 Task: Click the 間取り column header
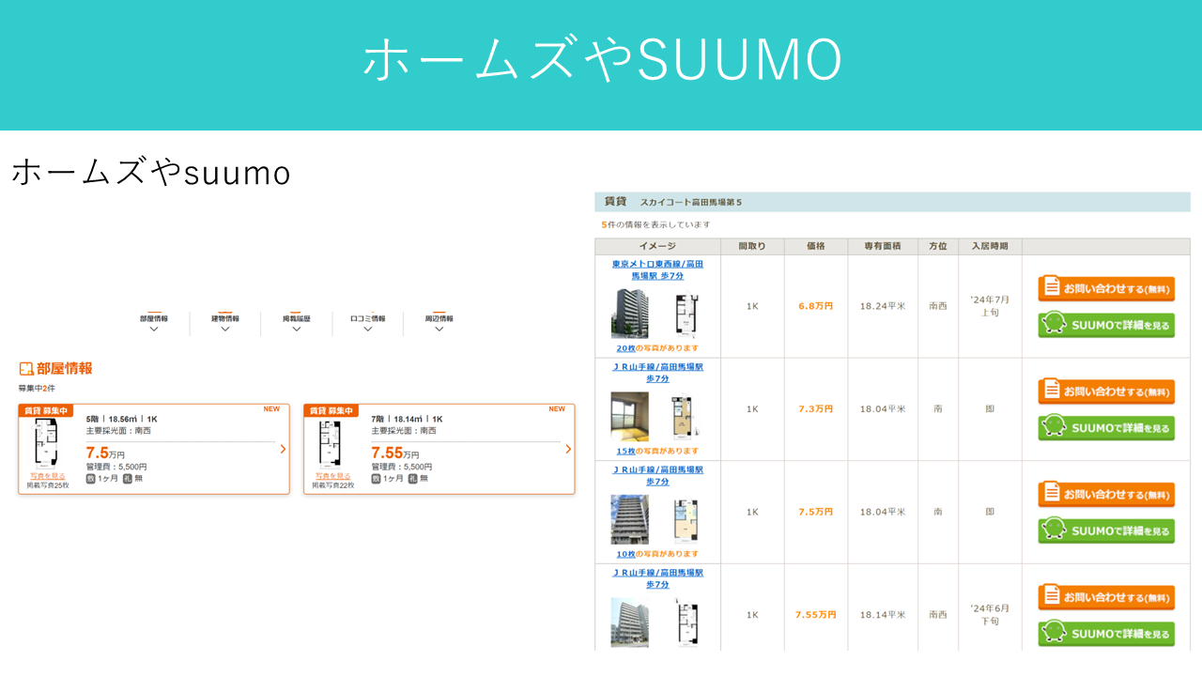coord(752,246)
